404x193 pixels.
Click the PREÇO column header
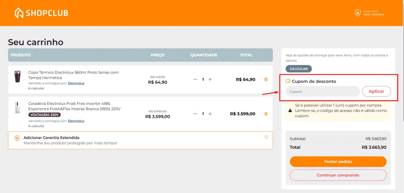158,55
